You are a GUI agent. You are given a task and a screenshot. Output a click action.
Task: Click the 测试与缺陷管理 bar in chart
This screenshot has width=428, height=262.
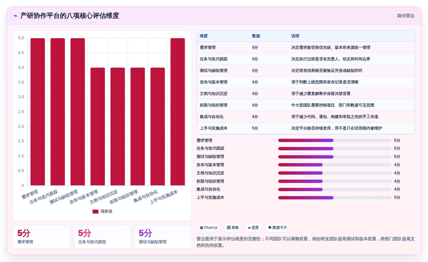[78, 112]
